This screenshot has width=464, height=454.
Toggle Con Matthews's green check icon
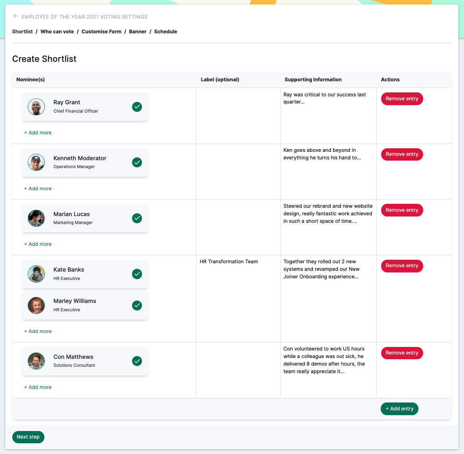(137, 361)
